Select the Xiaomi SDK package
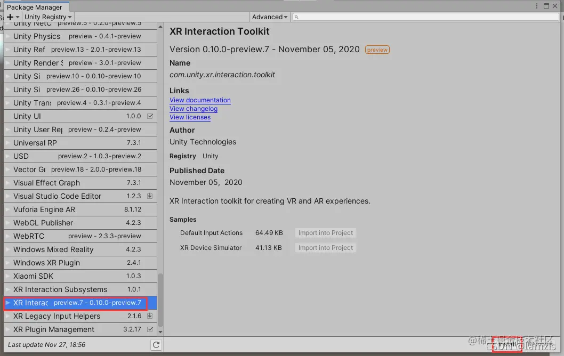Screen dimensions: 564x356 pyautogui.click(x=80, y=276)
